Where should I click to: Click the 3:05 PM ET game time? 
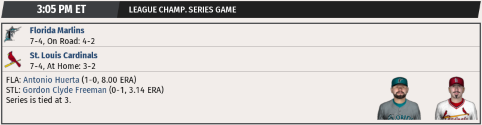pyautogui.click(x=61, y=10)
